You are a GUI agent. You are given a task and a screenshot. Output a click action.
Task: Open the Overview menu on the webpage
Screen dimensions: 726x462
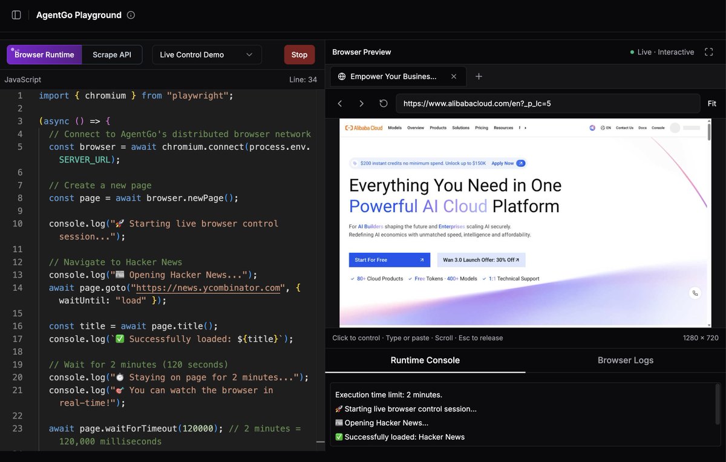[x=416, y=128]
